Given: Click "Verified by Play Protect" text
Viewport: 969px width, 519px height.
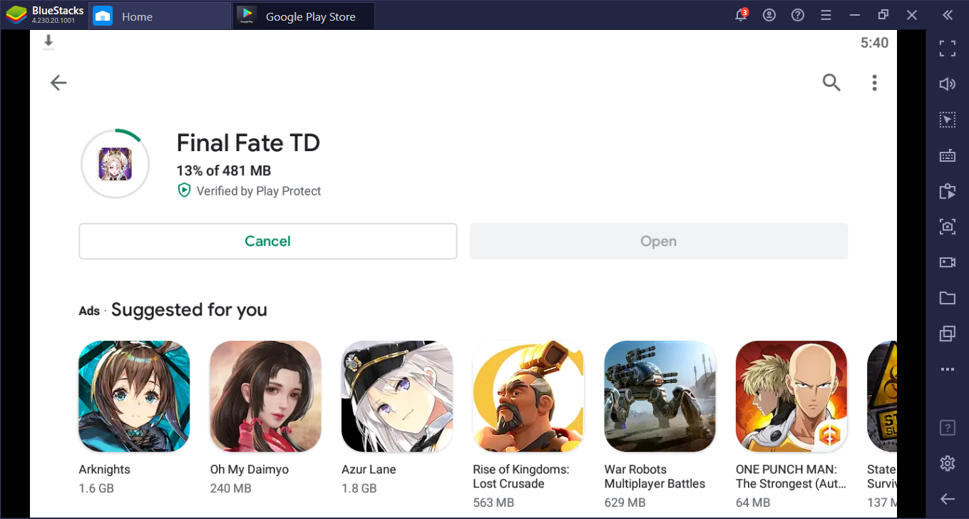Looking at the screenshot, I should [x=259, y=191].
